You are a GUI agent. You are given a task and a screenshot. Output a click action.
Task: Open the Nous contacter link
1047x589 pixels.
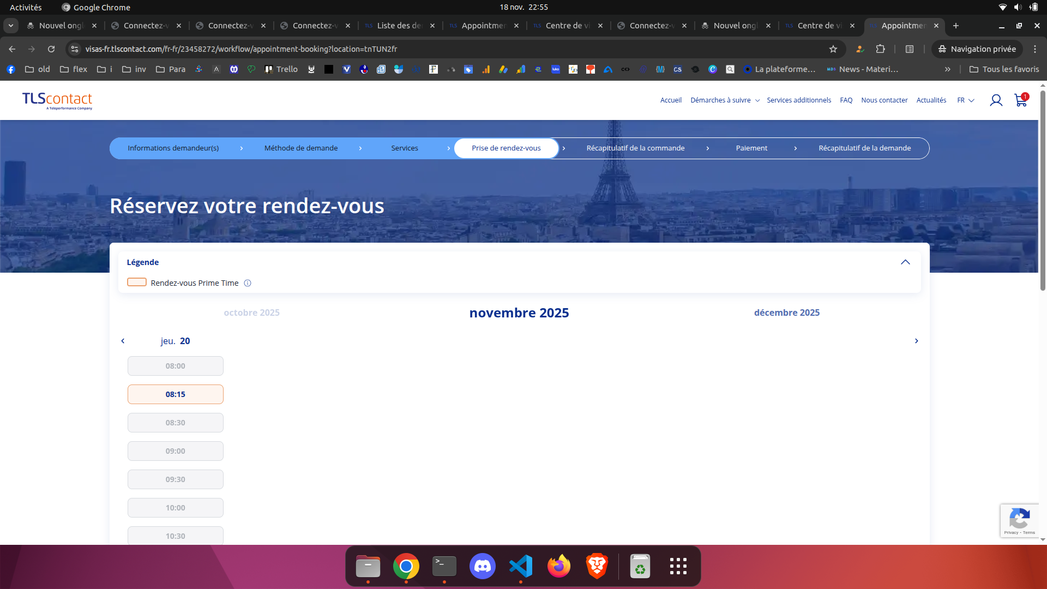tap(884, 100)
